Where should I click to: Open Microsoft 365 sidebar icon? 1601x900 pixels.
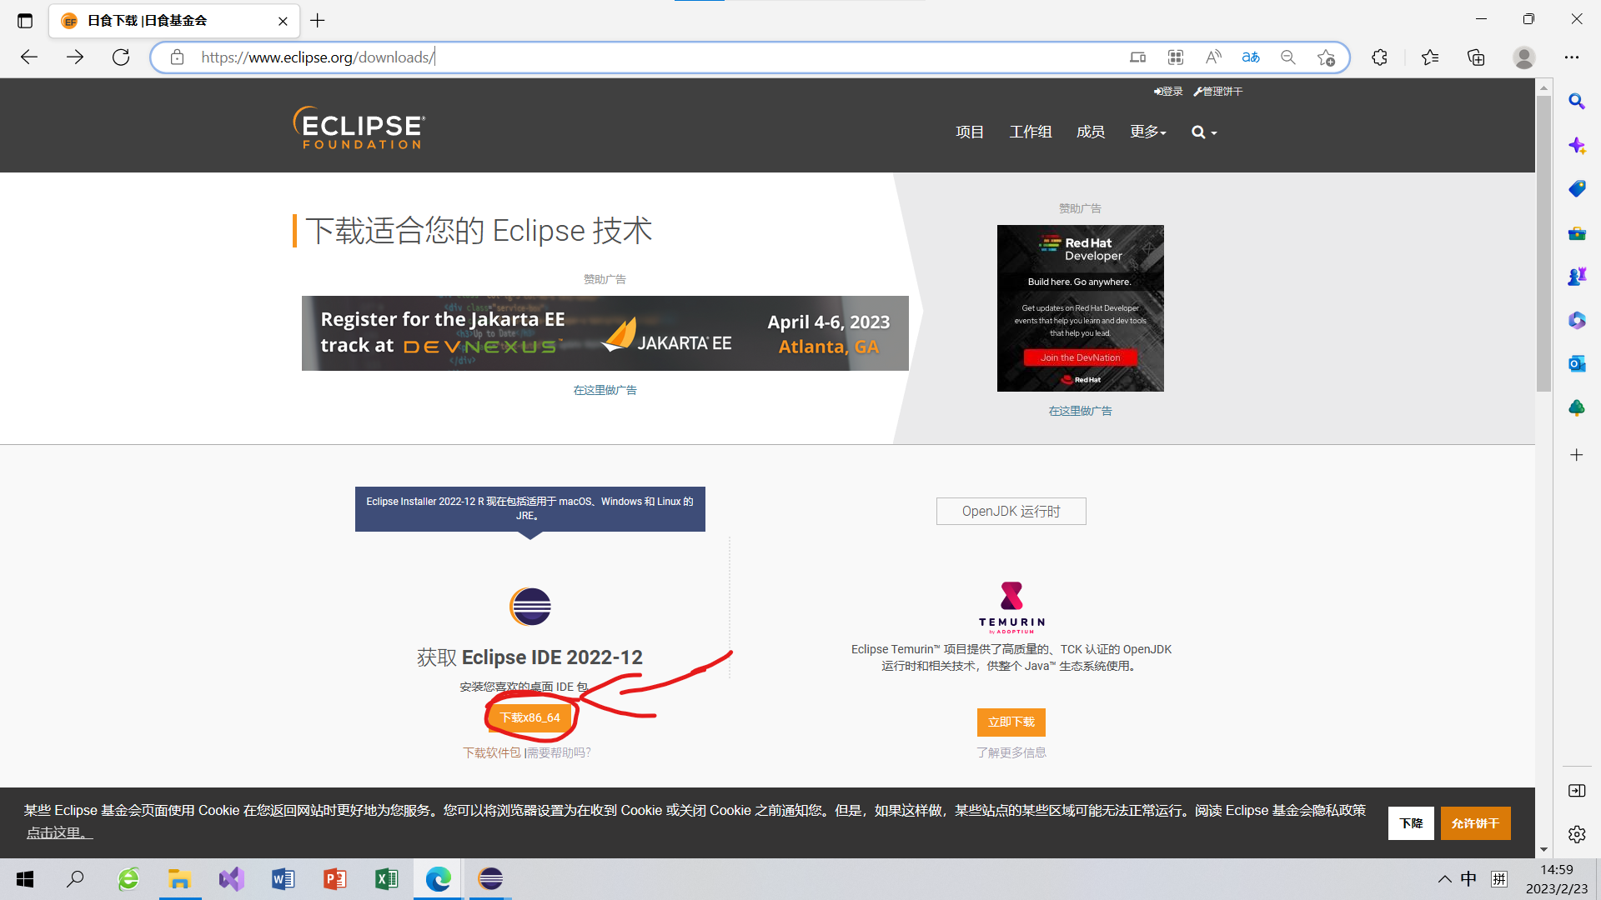tap(1576, 320)
